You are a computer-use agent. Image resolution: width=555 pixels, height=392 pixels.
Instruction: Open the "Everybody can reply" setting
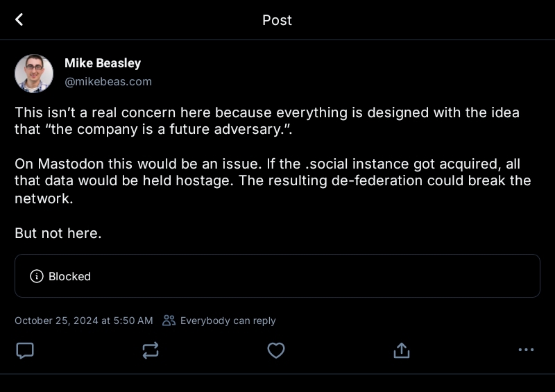point(228,321)
